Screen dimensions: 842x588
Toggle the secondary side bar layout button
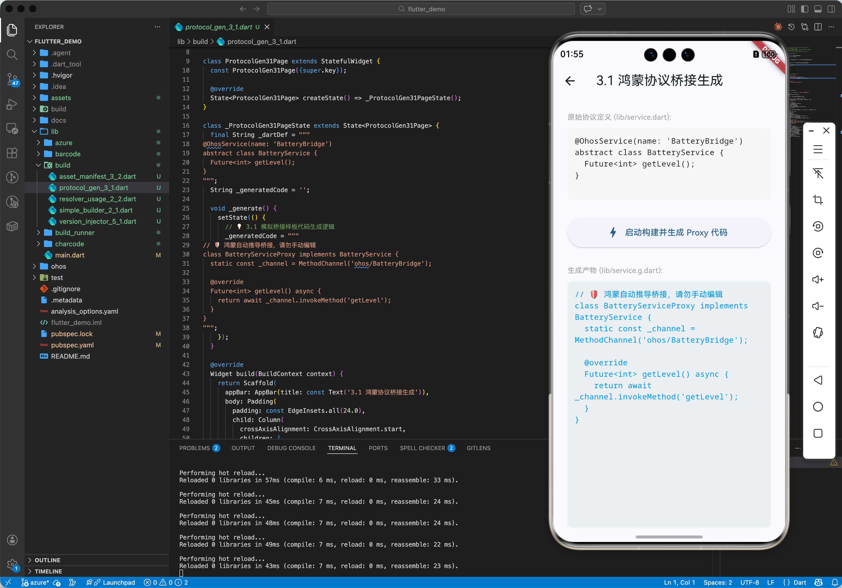click(831, 9)
